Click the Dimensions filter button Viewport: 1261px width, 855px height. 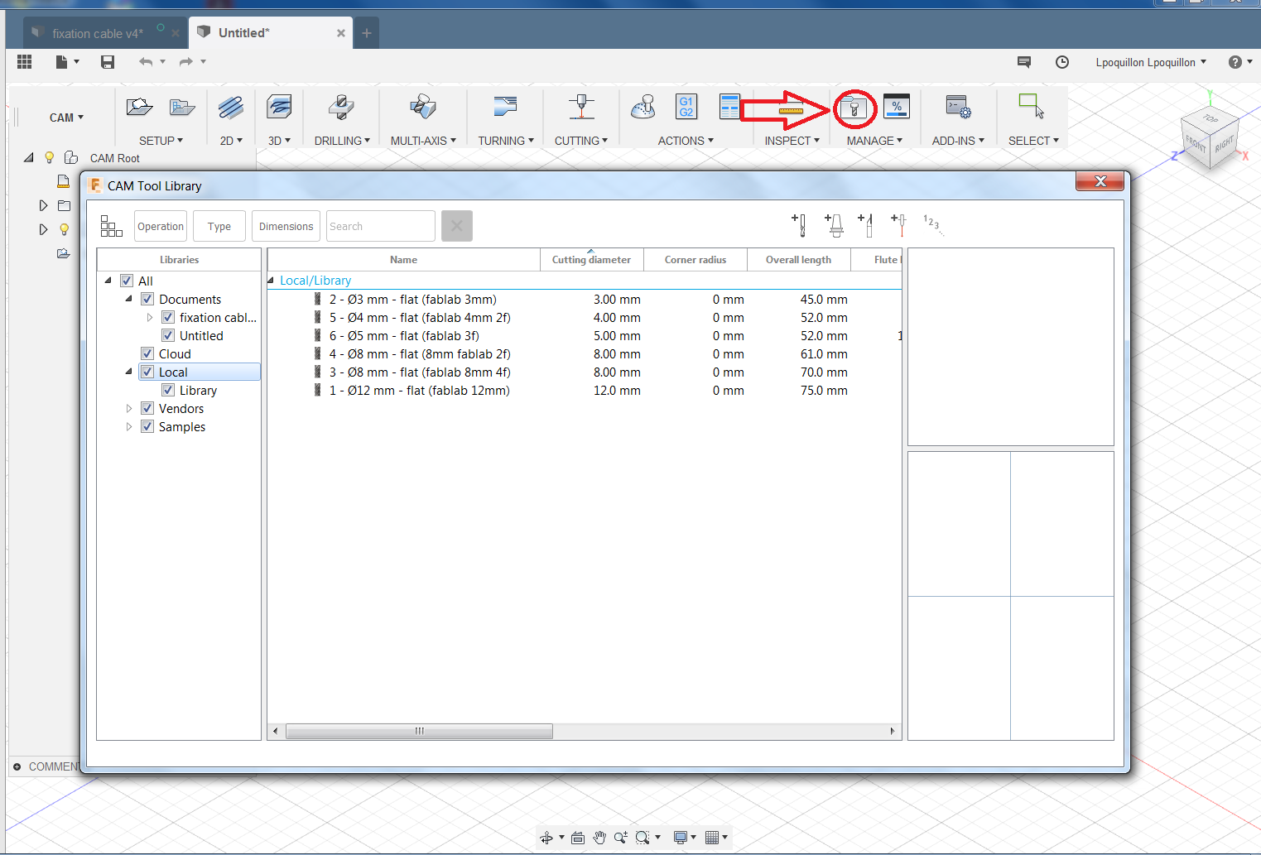coord(286,226)
